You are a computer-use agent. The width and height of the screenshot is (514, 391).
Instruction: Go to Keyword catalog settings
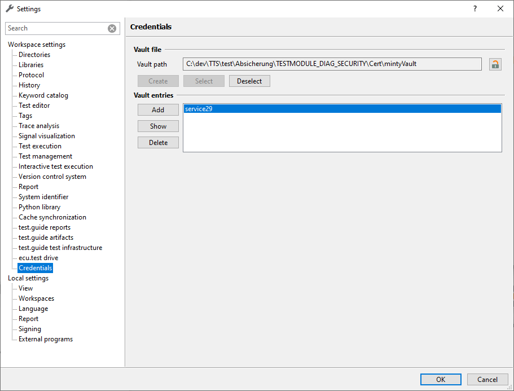(x=43, y=95)
